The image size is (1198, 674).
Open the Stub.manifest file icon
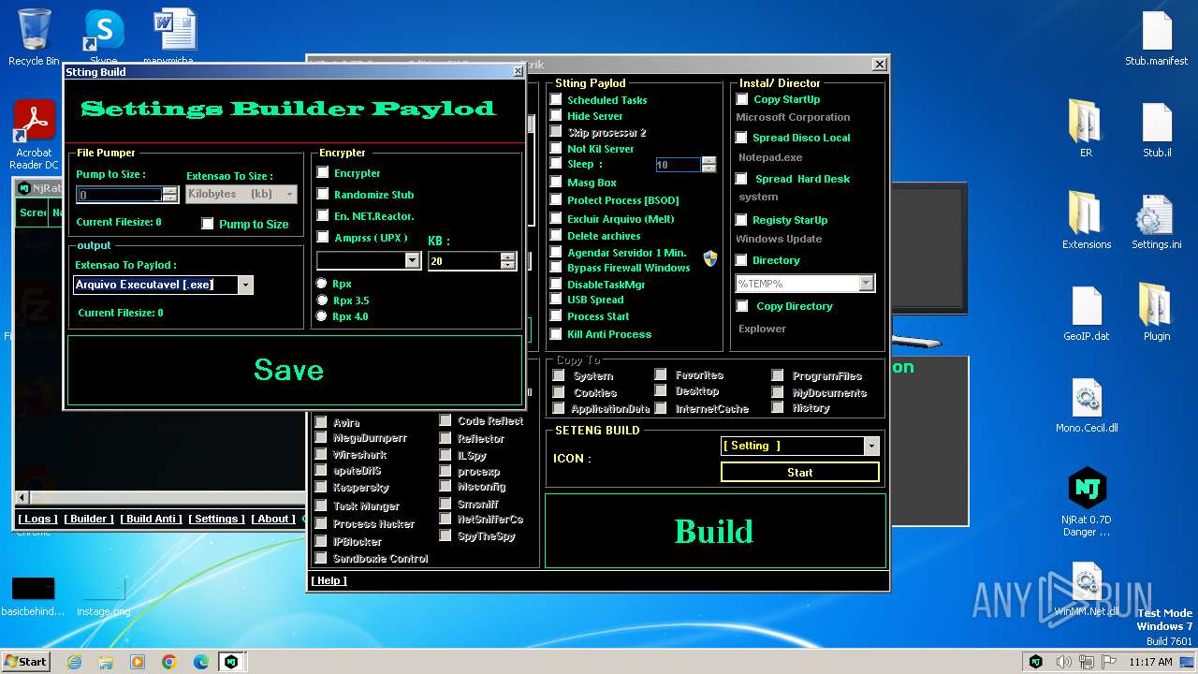pyautogui.click(x=1157, y=37)
